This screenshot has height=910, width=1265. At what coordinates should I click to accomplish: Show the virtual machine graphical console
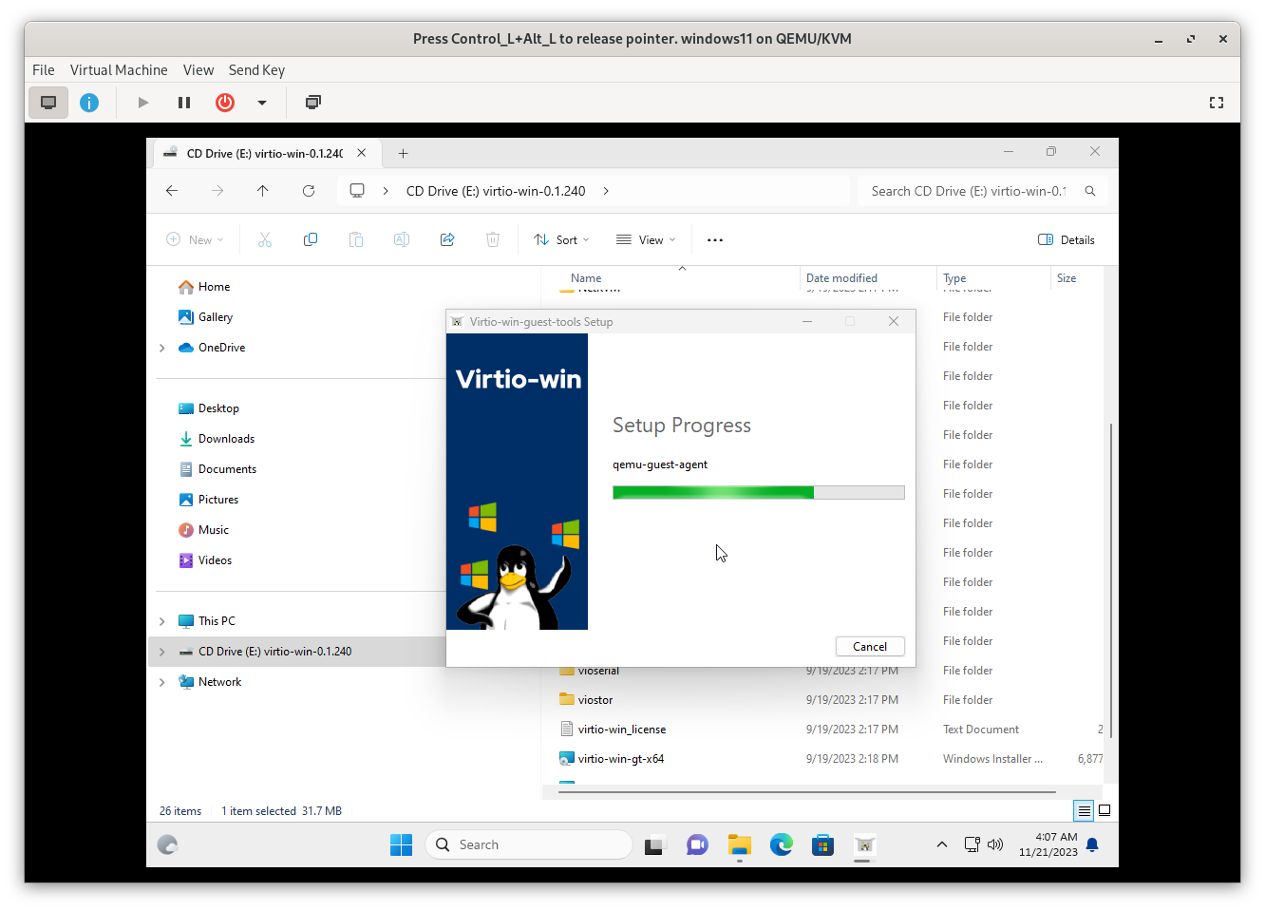pos(48,103)
